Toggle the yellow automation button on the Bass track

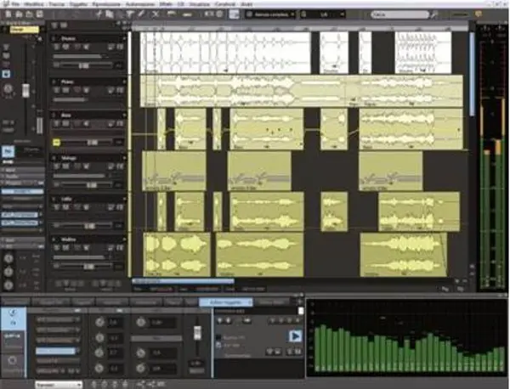pyautogui.click(x=56, y=142)
